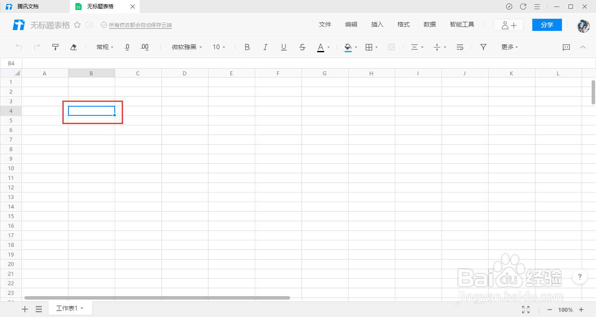
Task: Toggle italic formatting
Action: pyautogui.click(x=265, y=47)
